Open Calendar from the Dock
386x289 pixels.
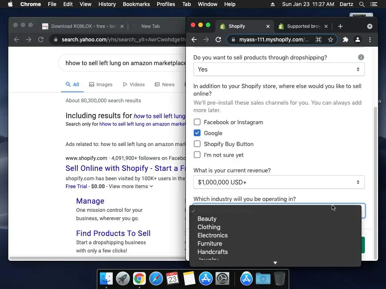(x=172, y=279)
